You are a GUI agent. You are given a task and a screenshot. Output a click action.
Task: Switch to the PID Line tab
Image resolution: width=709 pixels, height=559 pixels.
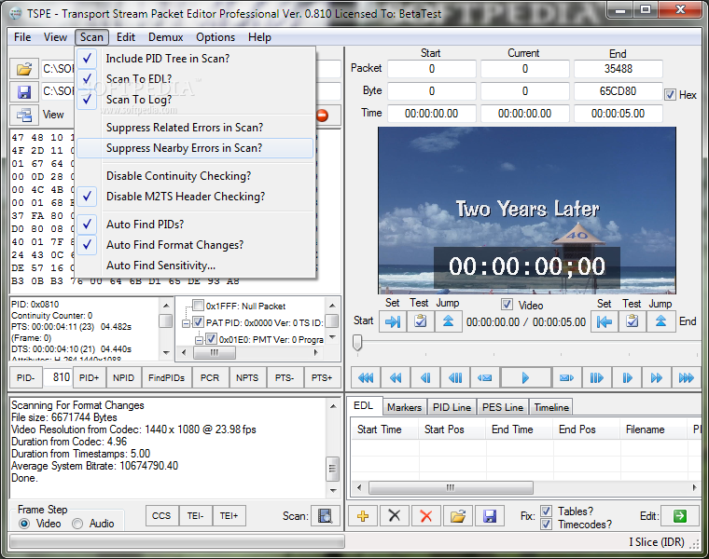click(x=452, y=407)
